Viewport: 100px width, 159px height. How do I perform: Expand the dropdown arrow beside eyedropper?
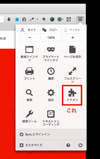pos(37,19)
